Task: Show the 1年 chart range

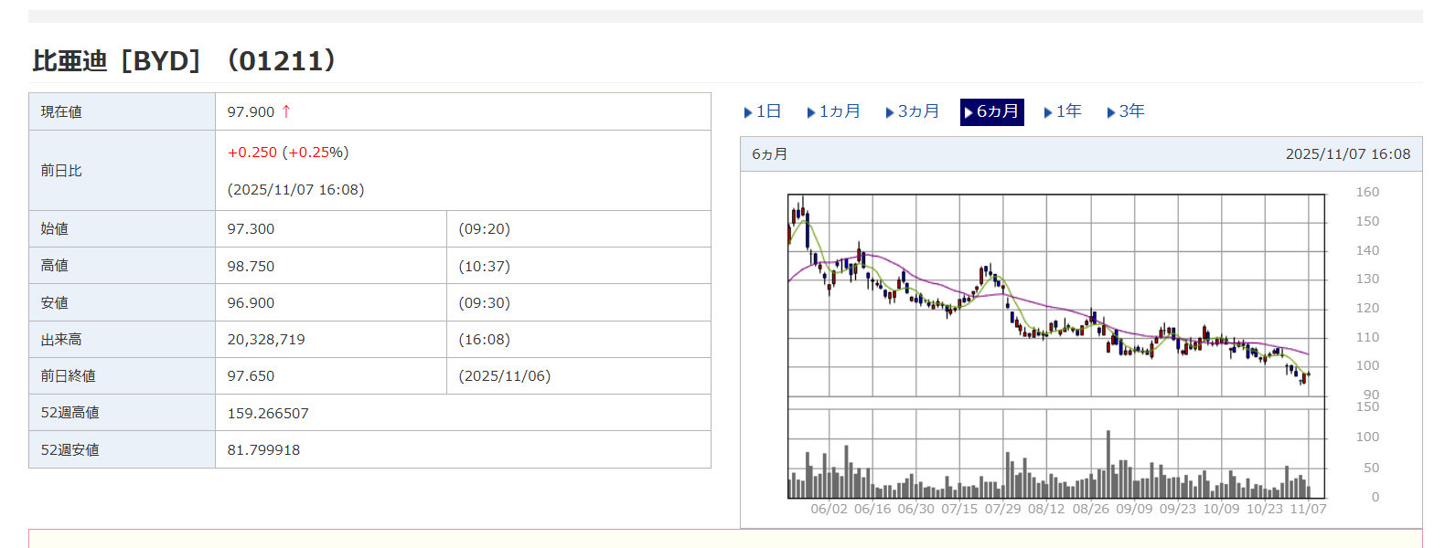Action: coord(1063,111)
